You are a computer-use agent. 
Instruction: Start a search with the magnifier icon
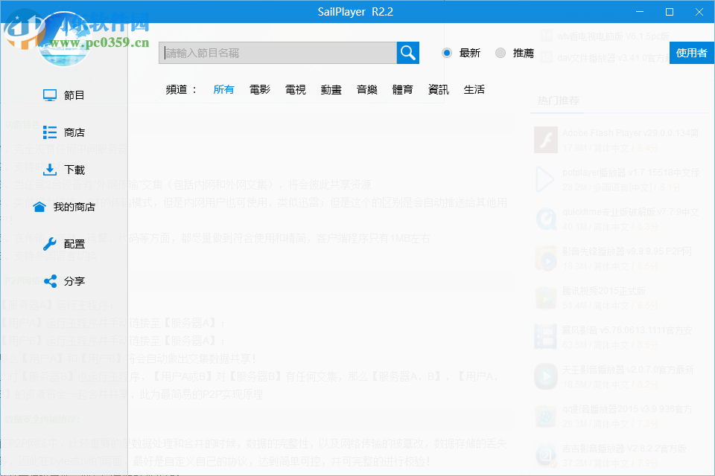pos(407,53)
